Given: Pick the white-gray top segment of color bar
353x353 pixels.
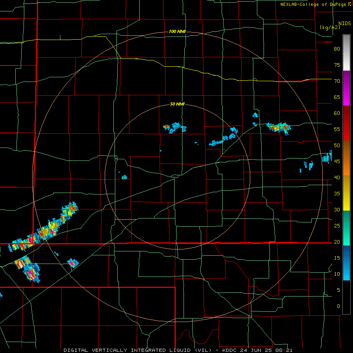Looking at the screenshot, I should click(x=346, y=53).
